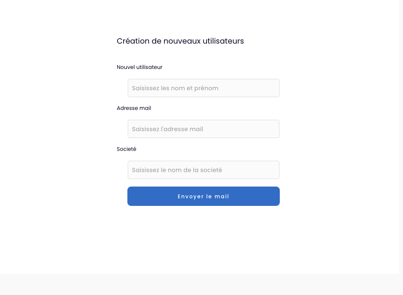Focus the nom et prénom input field
Image resolution: width=403 pixels, height=295 pixels.
pos(203,88)
